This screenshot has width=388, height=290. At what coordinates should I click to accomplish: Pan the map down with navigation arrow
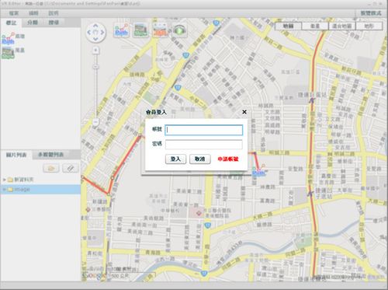pyautogui.click(x=95, y=39)
